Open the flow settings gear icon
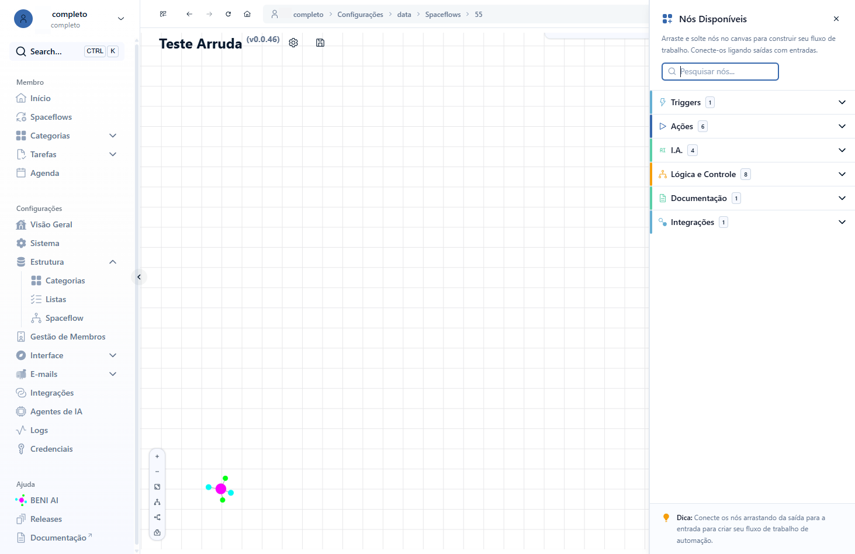The height and width of the screenshot is (554, 855). (293, 43)
